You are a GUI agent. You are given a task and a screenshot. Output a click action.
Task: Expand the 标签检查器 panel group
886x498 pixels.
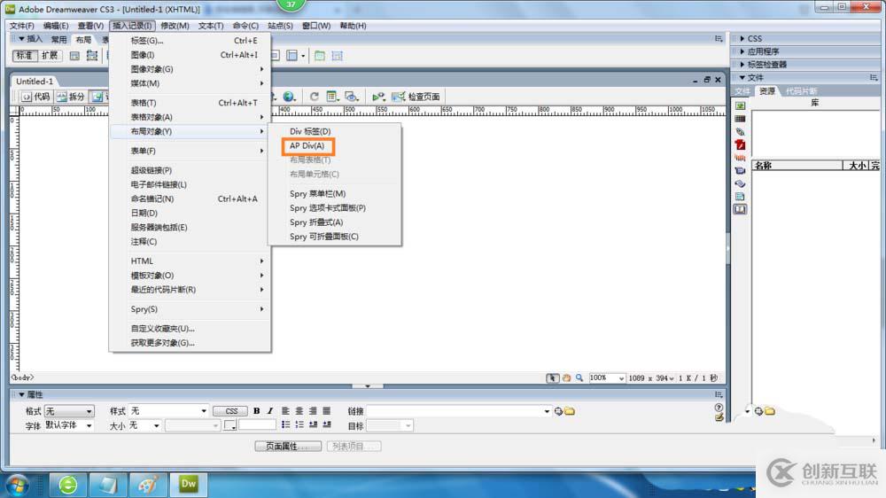pos(766,65)
